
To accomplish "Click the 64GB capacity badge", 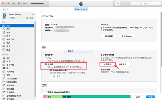I will tap(12, 18).
